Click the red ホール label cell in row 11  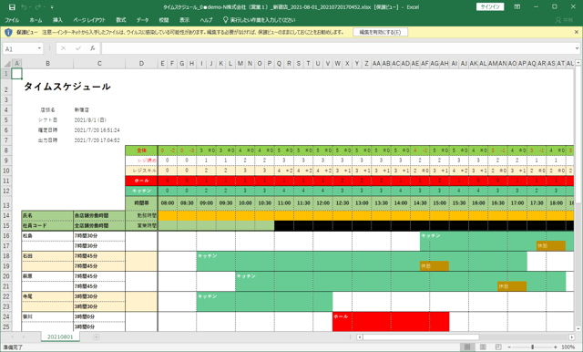coord(141,181)
